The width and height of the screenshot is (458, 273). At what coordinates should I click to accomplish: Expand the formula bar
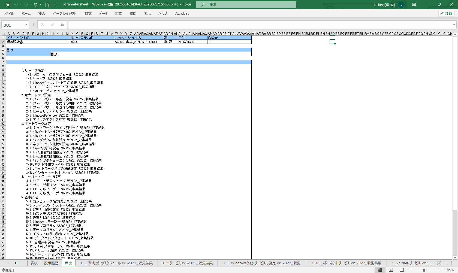point(454,25)
